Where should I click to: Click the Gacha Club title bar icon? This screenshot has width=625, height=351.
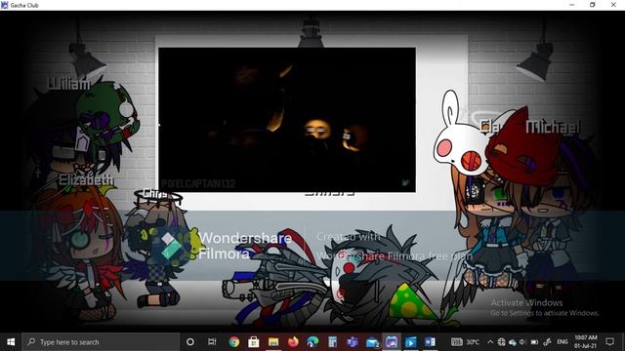(4, 5)
